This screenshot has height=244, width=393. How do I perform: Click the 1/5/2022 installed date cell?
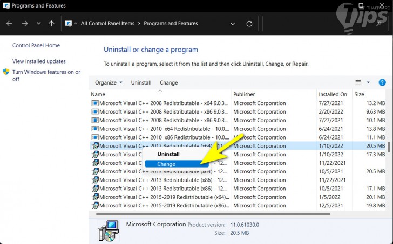pyautogui.click(x=329, y=197)
